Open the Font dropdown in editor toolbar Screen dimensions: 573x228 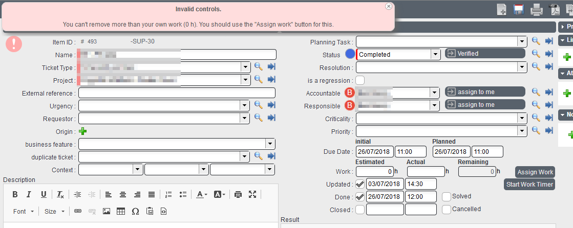coord(24,211)
